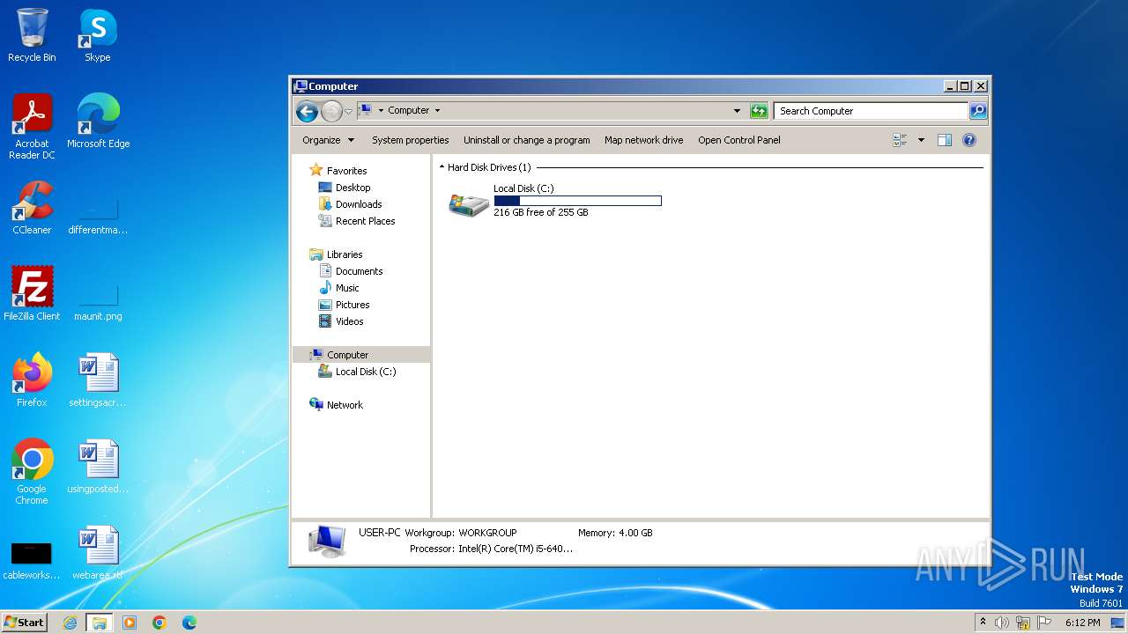Expand the breadcrumb arrow after Computer
The height and width of the screenshot is (634, 1128).
437,111
